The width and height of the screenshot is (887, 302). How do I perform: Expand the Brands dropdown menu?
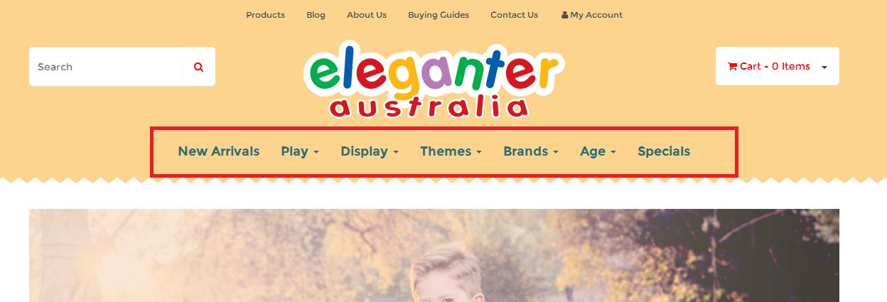tap(531, 151)
